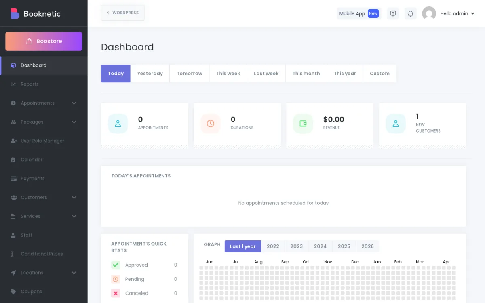Click the Revenue wallet icon
485x303 pixels.
303,124
